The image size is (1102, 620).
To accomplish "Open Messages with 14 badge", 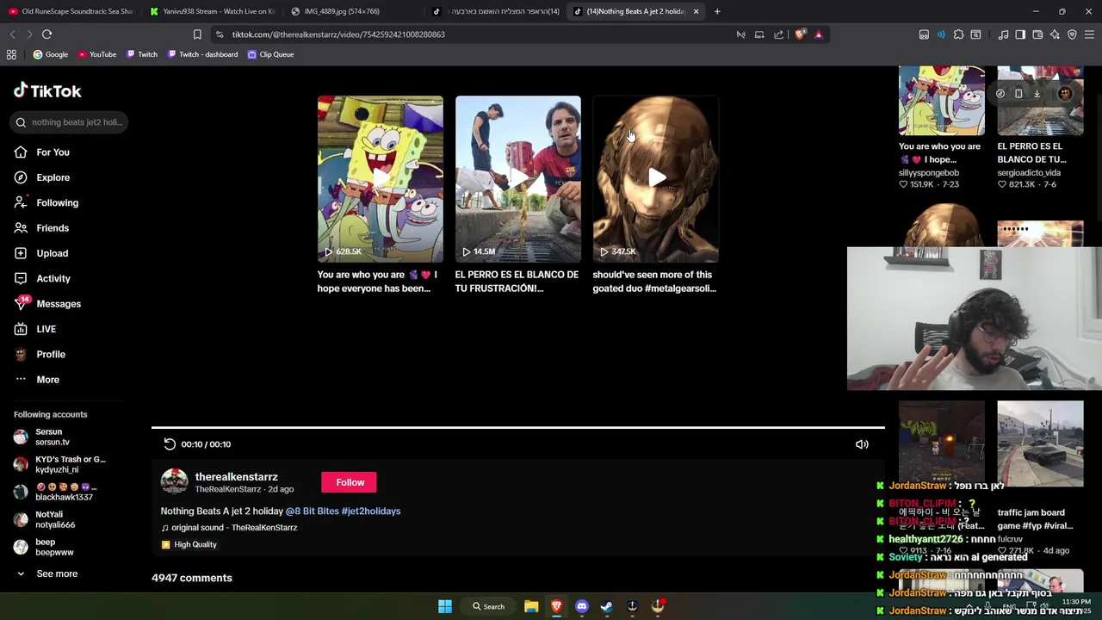I will (x=47, y=303).
